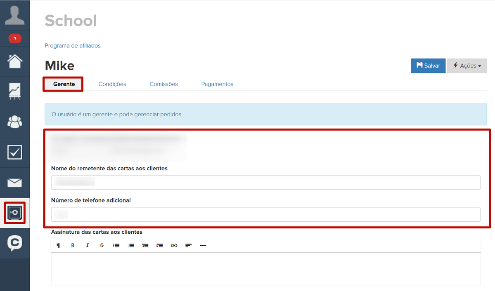This screenshot has height=291, width=495.
Task: Switch to the Condições tab
Action: [x=112, y=84]
